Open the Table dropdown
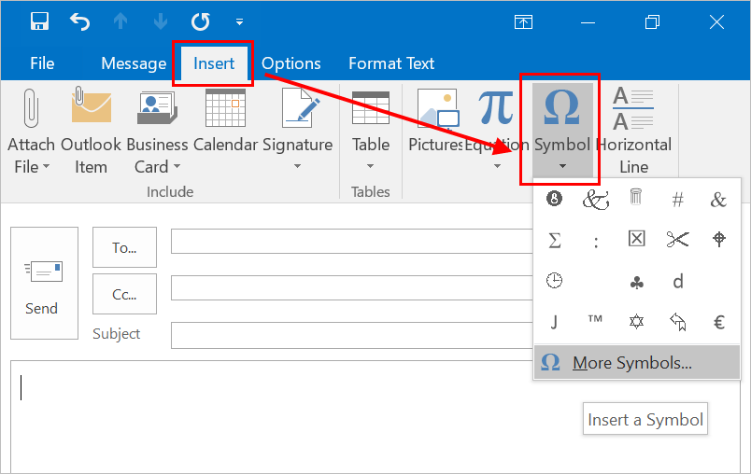Viewport: 751px width, 474px height. click(370, 166)
